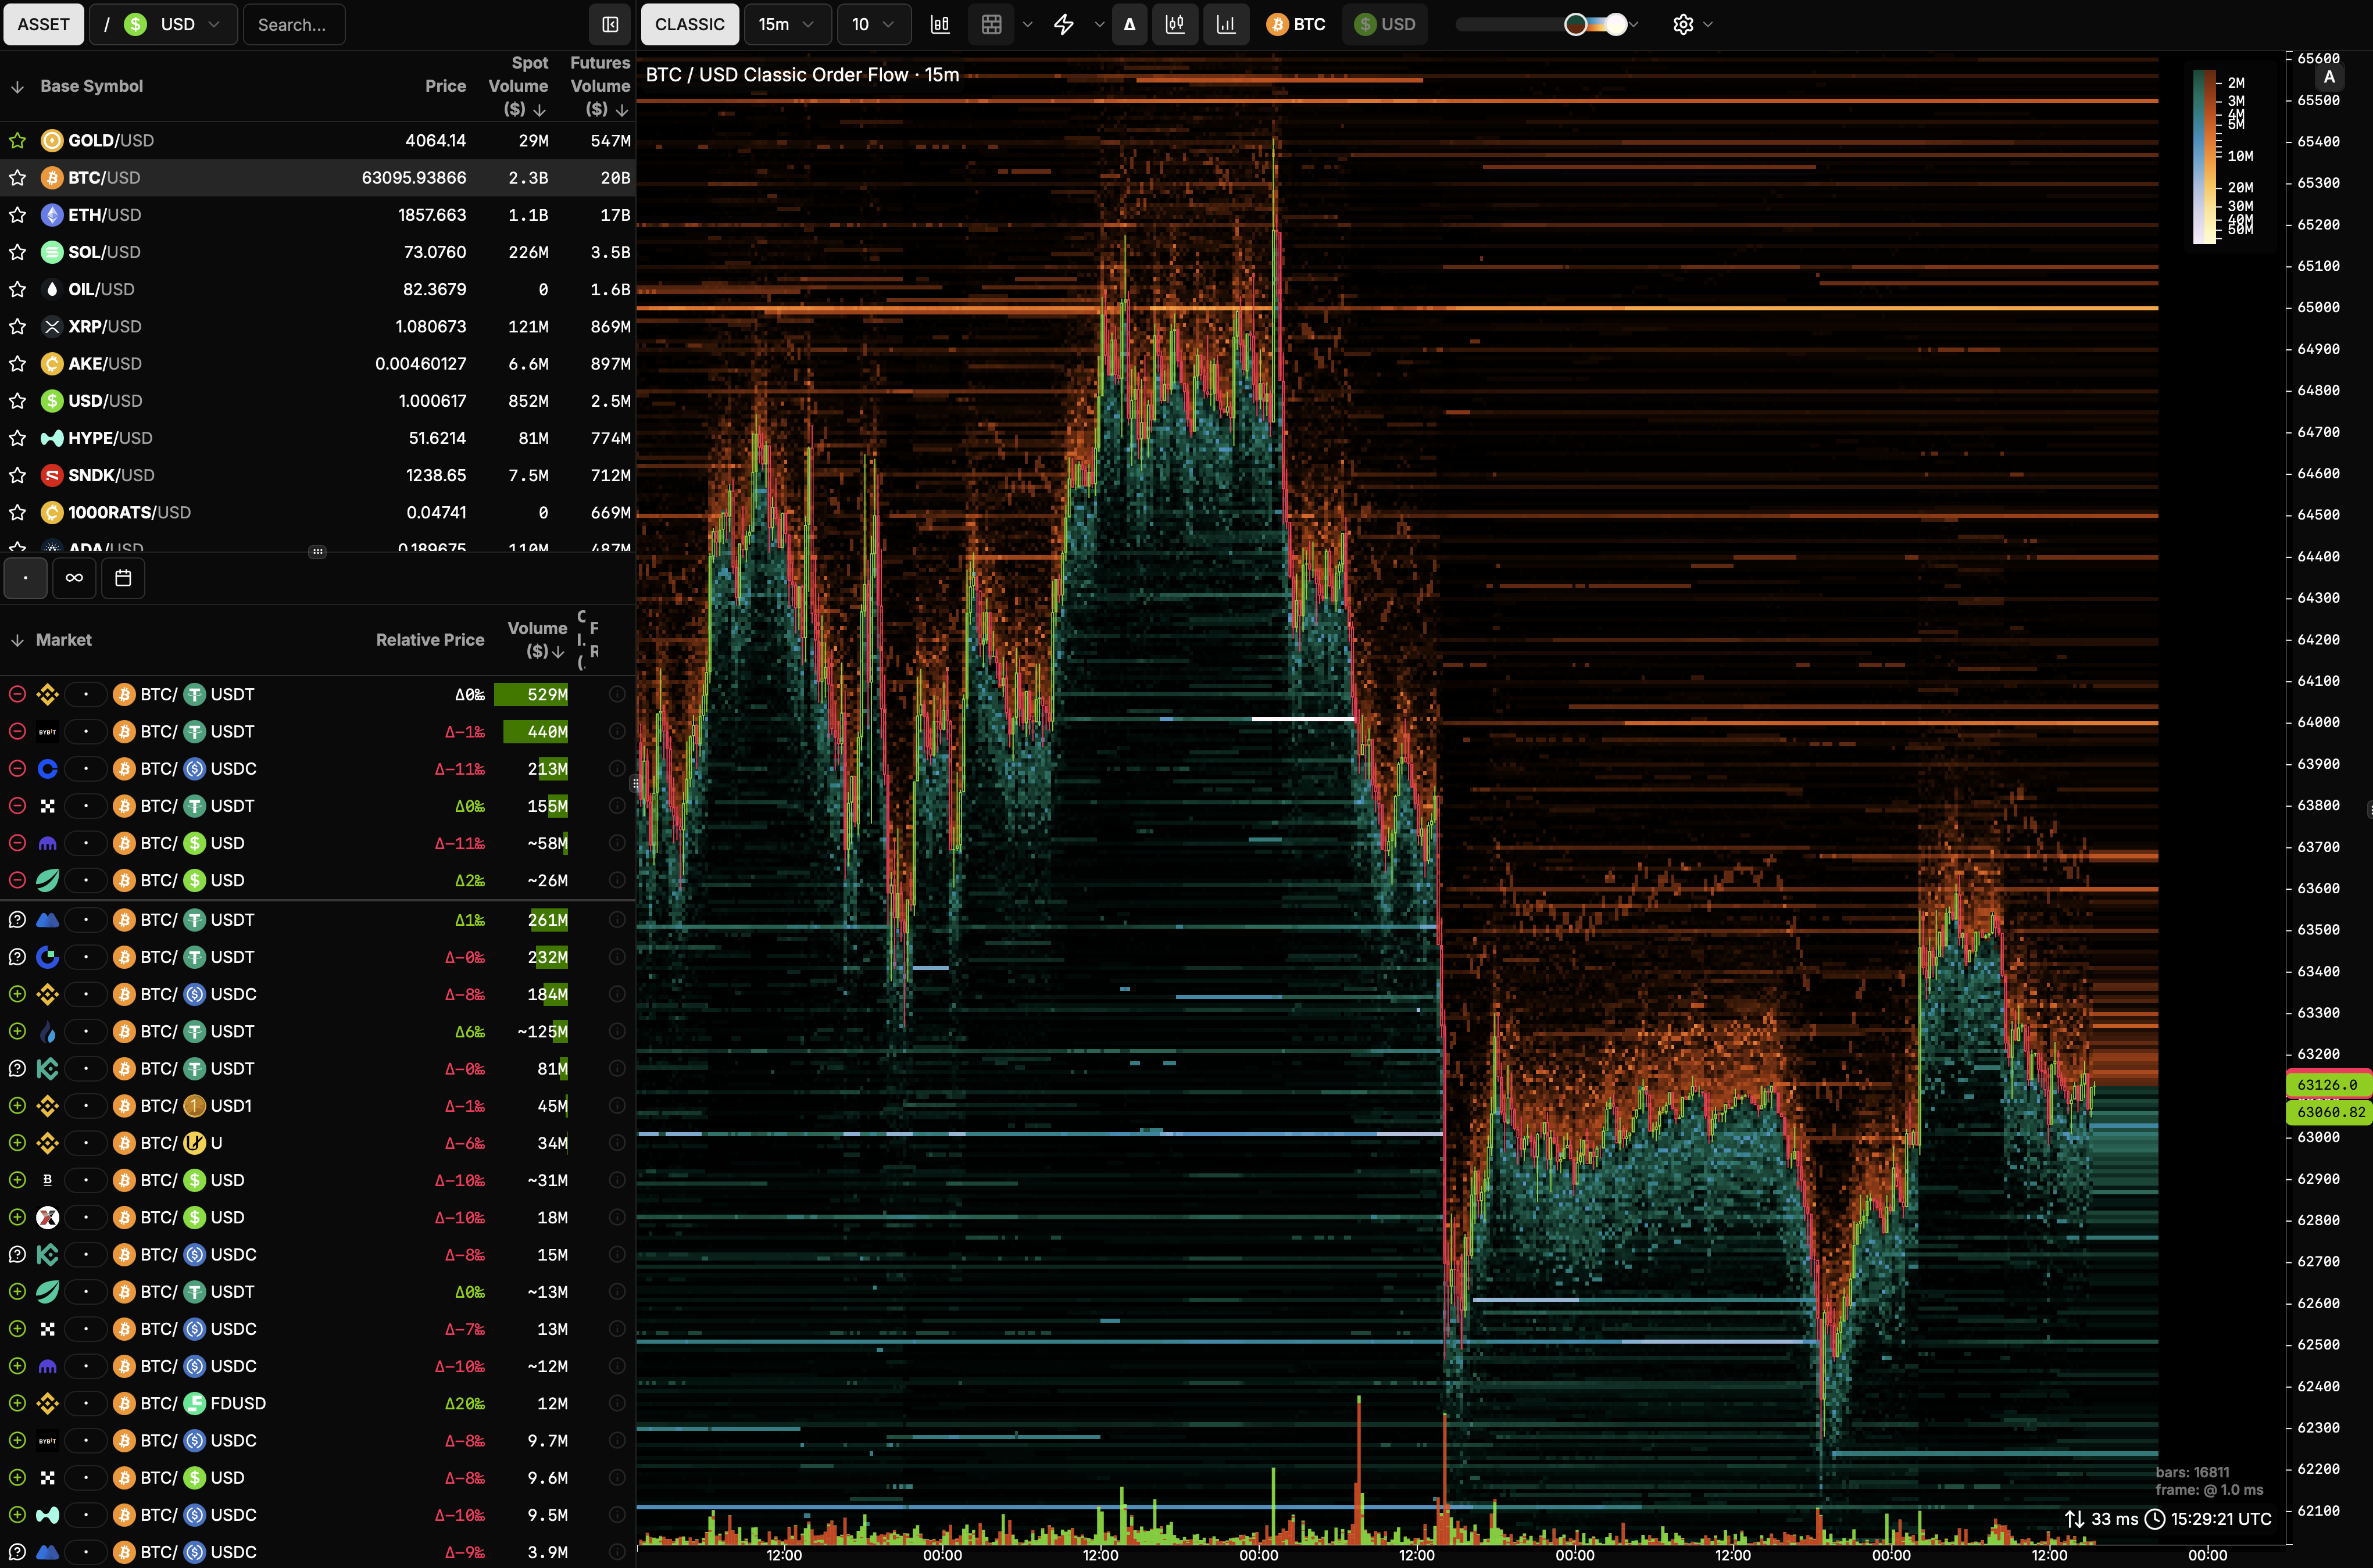Open the settings gear icon
This screenshot has width=2373, height=1568.
[x=1683, y=24]
